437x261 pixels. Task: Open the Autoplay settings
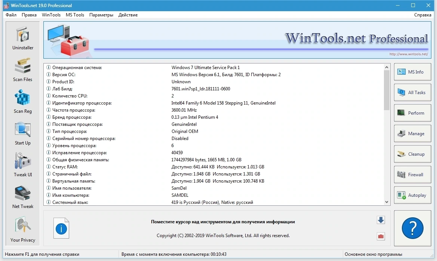coord(412,195)
